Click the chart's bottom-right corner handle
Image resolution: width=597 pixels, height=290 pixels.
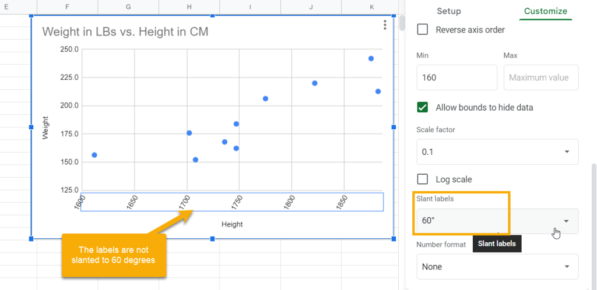[394, 239]
